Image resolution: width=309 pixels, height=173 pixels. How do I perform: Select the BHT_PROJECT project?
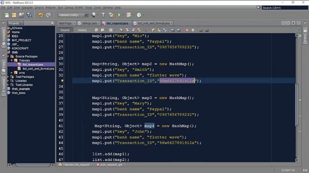click(x=21, y=40)
